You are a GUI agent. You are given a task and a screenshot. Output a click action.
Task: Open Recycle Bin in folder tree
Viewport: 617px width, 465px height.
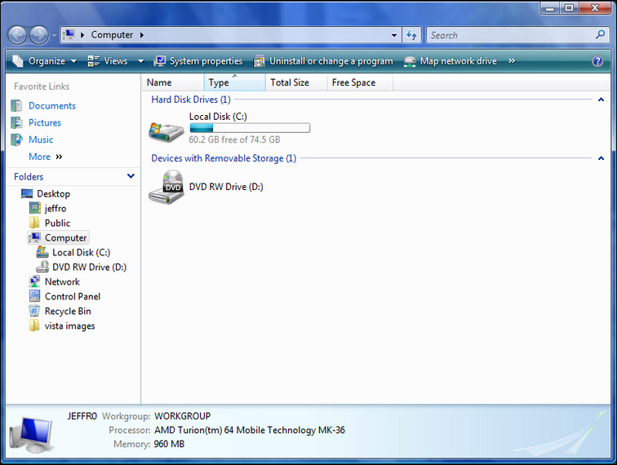[67, 312]
